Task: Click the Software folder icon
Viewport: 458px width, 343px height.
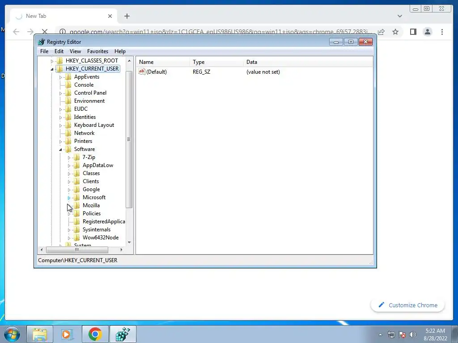Action: point(68,149)
